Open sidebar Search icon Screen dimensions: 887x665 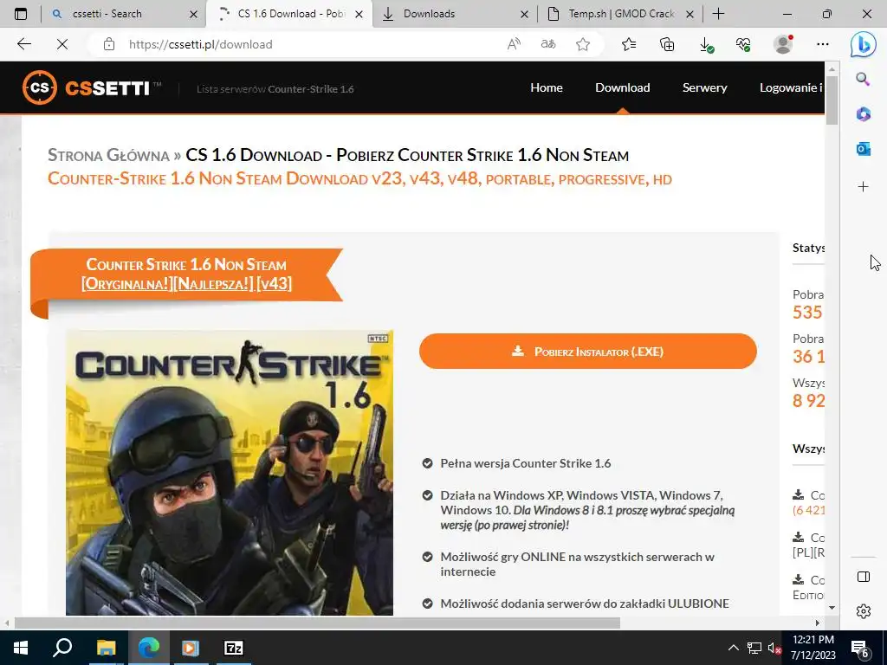pos(863,79)
